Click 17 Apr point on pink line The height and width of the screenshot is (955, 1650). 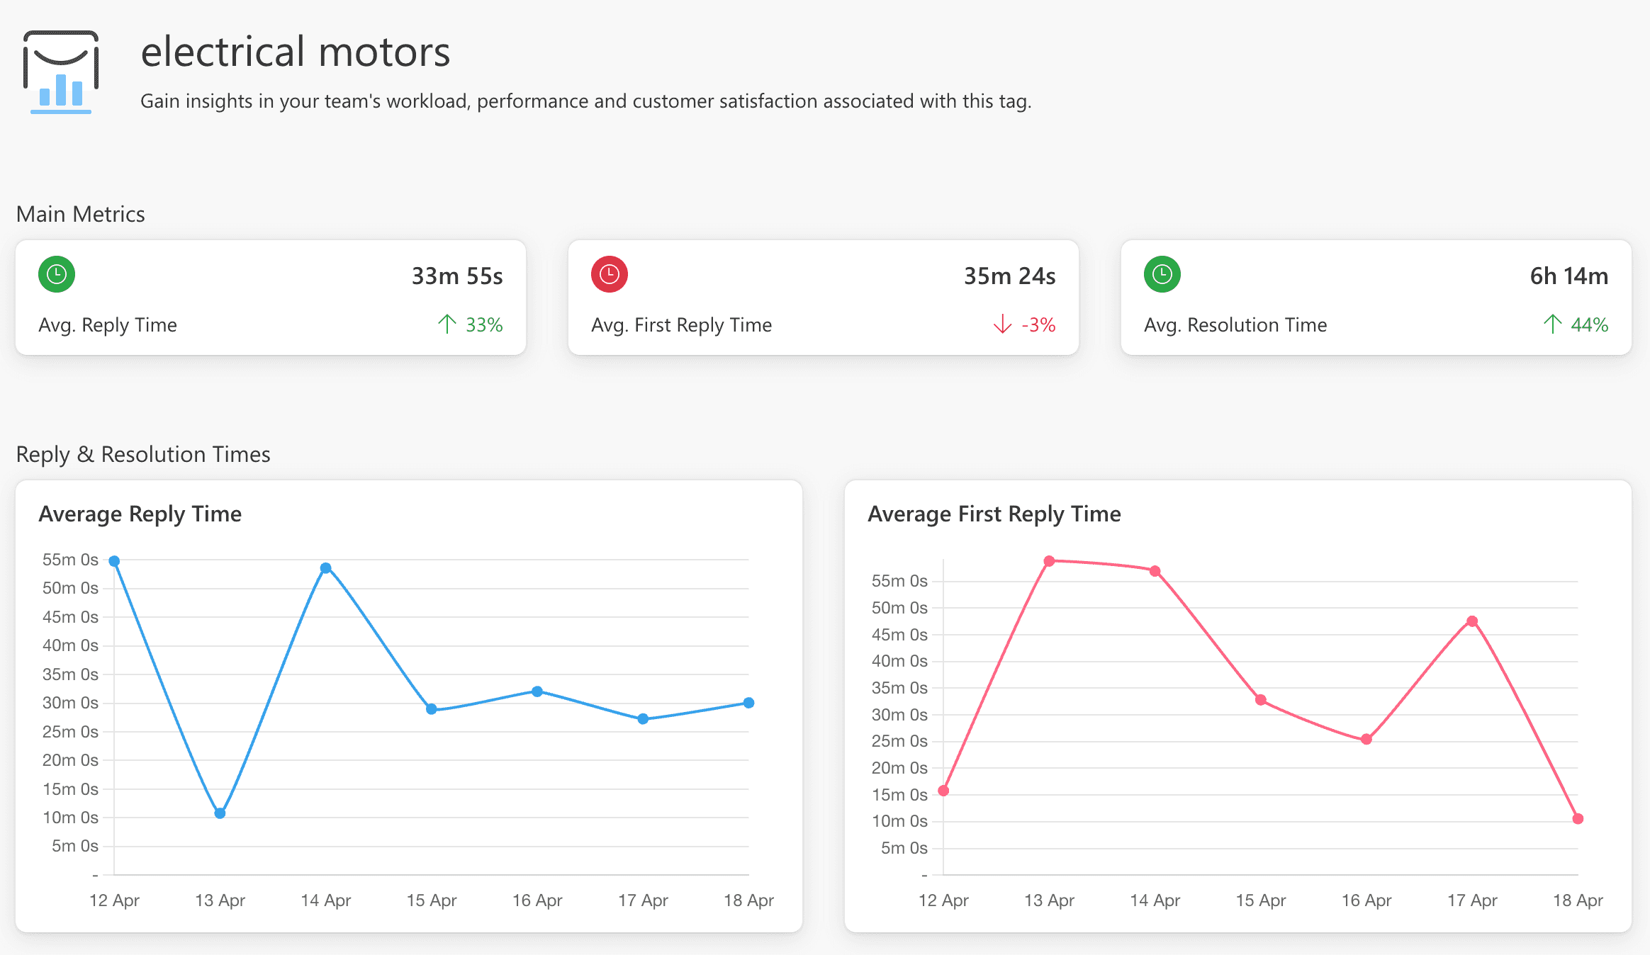(1472, 621)
